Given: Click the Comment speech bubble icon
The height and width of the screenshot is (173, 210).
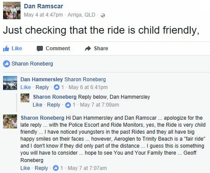Looking at the screenshot, I should pyautogui.click(x=40, y=48).
